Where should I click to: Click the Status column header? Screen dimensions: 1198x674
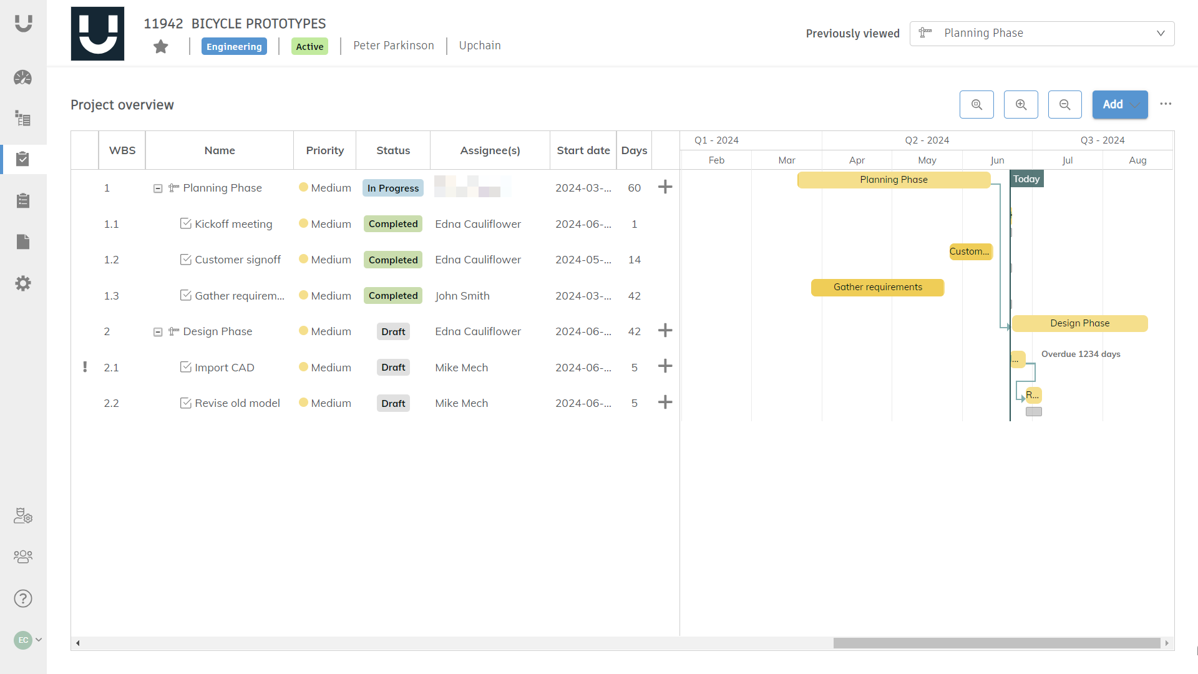(x=393, y=150)
